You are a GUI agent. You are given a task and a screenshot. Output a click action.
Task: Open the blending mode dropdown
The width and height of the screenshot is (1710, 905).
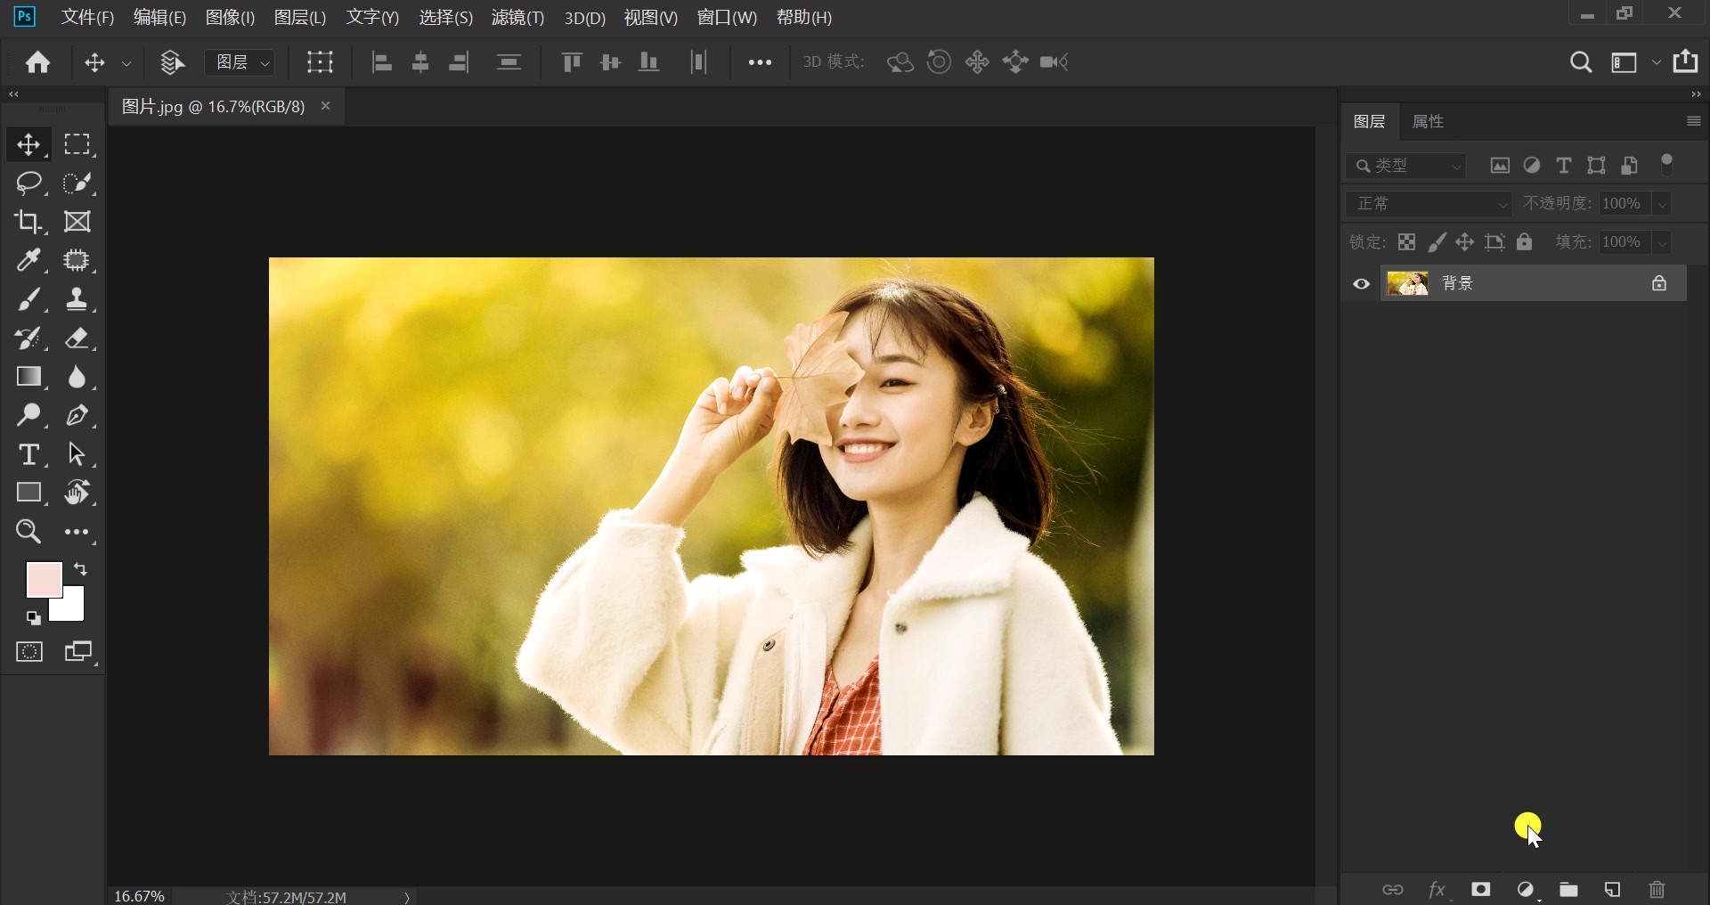click(1429, 203)
